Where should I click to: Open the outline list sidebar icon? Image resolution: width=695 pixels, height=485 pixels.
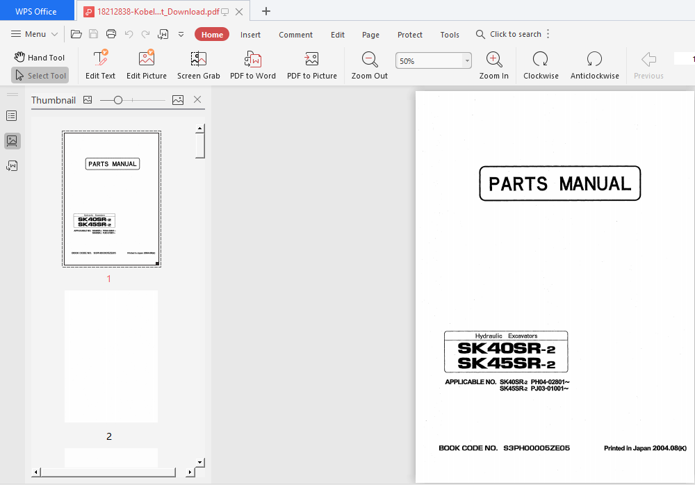pos(12,116)
